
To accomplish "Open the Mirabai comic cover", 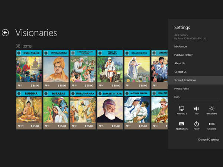I will [56, 110].
